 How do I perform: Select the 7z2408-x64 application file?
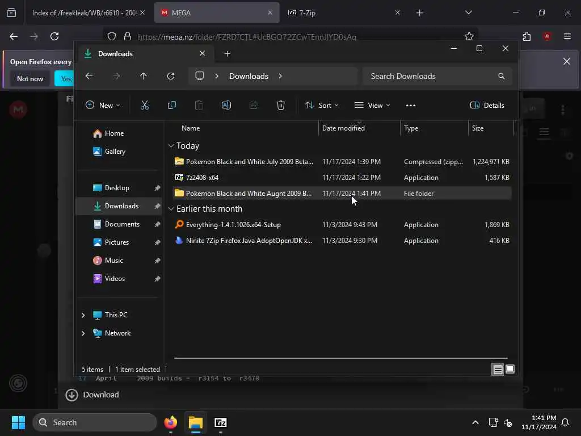tap(342, 178)
